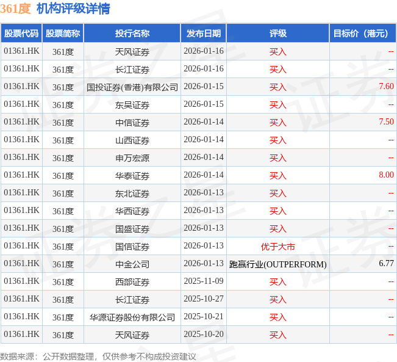Click 01361.HK code in 中金公司 row

click(21, 263)
